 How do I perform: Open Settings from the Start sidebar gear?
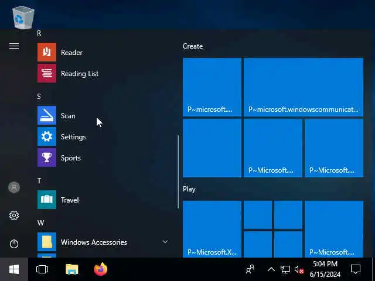pyautogui.click(x=14, y=215)
